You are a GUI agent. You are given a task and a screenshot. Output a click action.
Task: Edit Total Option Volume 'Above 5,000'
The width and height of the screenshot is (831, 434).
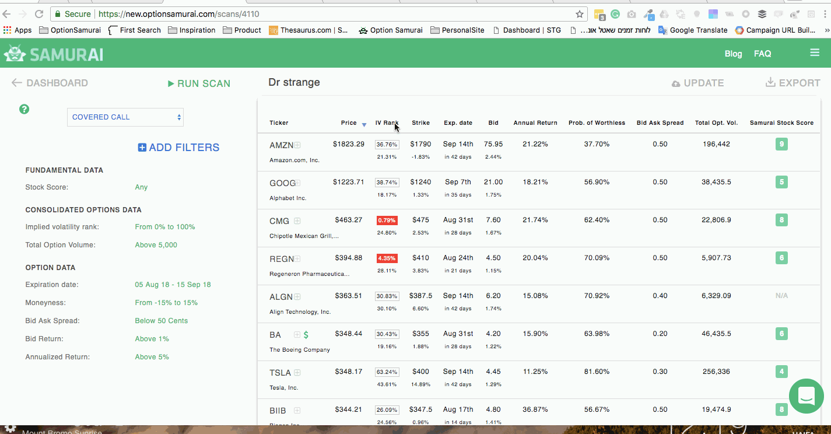click(x=156, y=245)
